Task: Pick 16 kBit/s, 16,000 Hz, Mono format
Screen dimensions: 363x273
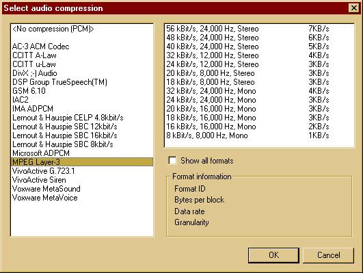Action: (259, 127)
